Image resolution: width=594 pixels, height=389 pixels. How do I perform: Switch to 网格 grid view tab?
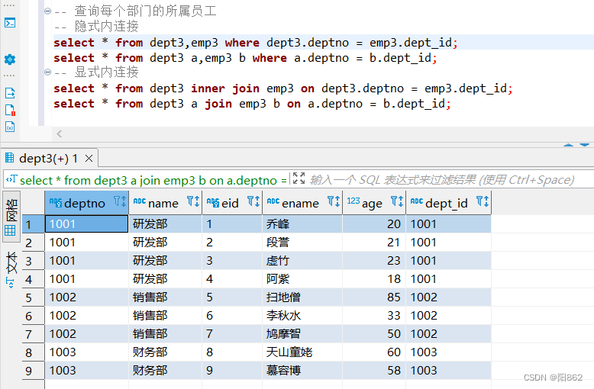11,215
